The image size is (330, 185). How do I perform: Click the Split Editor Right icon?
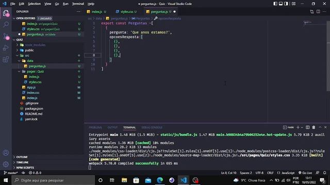click(318, 11)
